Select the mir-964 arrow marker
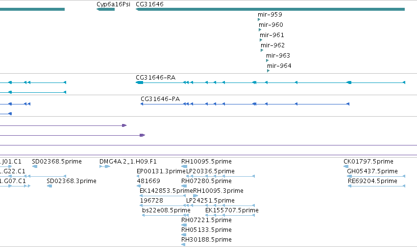The image size is (417, 247). pos(269,71)
